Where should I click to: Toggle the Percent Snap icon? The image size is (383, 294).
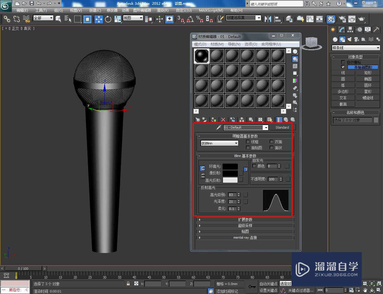[x=200, y=19]
